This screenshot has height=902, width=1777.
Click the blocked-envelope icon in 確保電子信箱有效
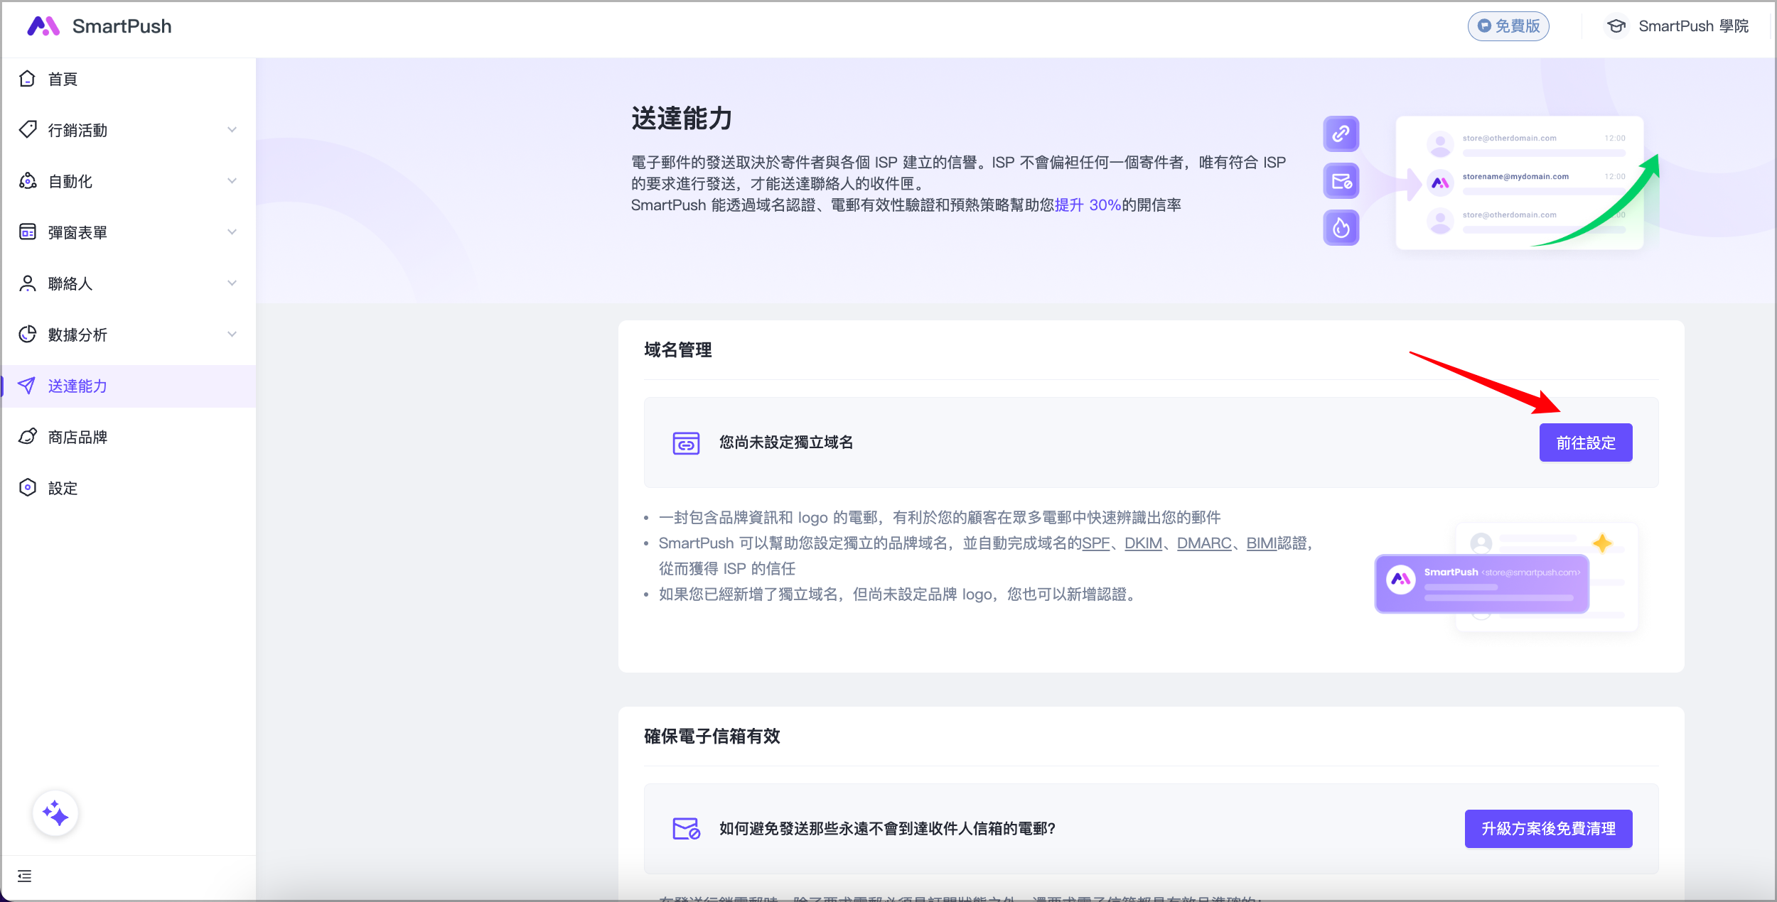point(686,829)
